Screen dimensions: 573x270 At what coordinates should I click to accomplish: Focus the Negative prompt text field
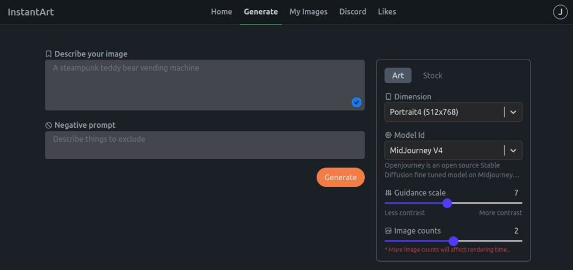tap(205, 145)
